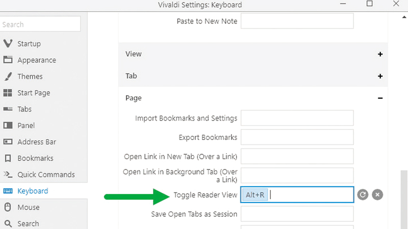
Task: Expand the Tab shortcuts section
Action: coord(380,76)
